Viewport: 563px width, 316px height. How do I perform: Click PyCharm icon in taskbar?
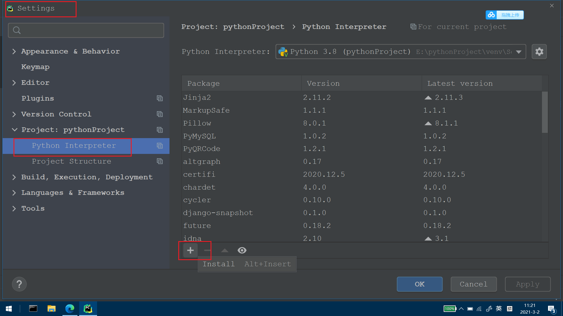88,309
